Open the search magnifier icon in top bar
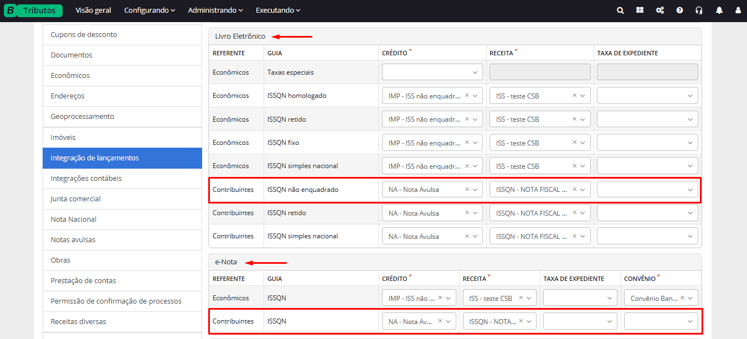This screenshot has width=747, height=339. [620, 11]
